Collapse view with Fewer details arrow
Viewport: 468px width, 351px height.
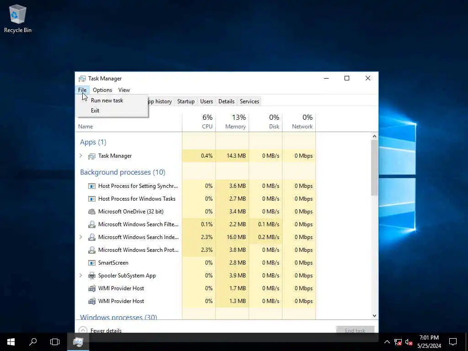coord(83,330)
